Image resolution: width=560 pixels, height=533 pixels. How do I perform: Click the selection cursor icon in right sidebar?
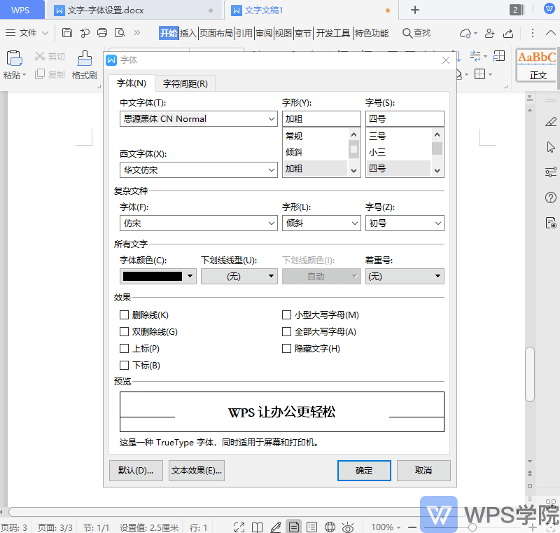(x=551, y=147)
